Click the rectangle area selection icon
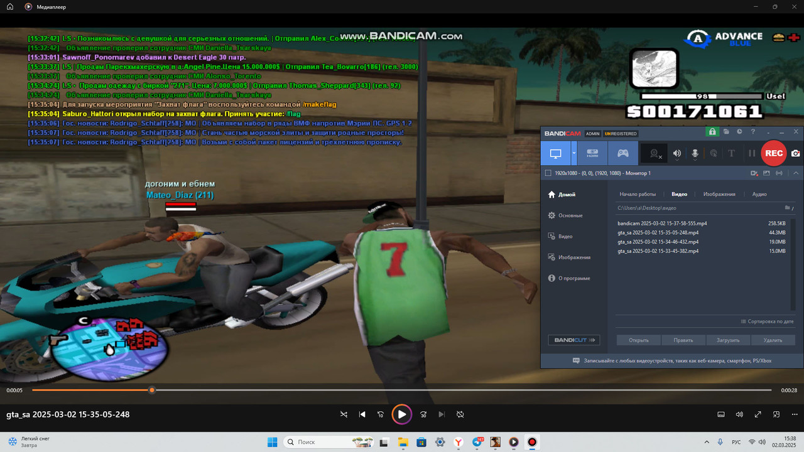The height and width of the screenshot is (452, 804). point(548,173)
